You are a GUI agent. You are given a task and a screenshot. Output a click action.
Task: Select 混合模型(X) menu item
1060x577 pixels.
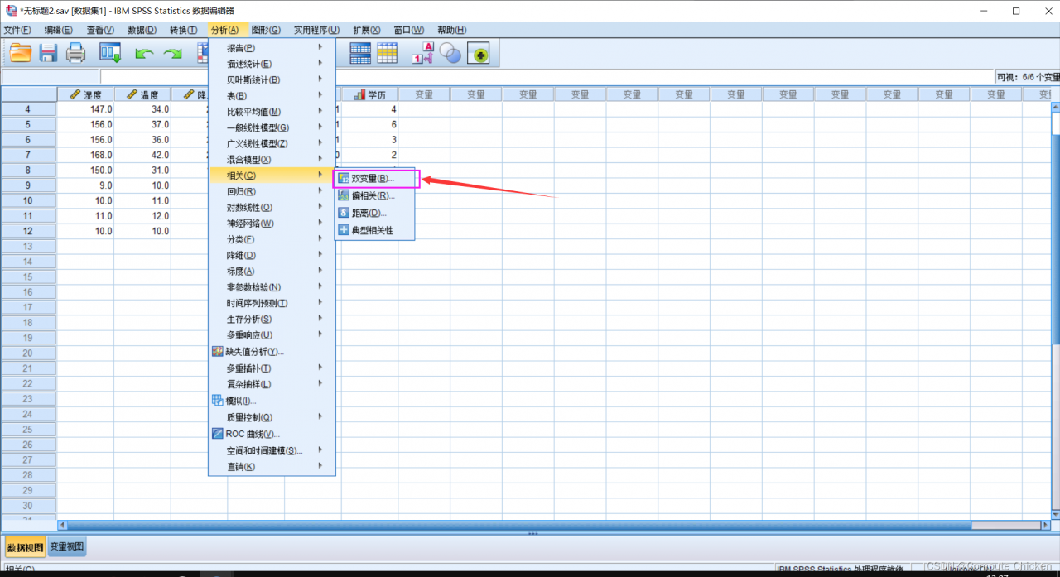[272, 160]
